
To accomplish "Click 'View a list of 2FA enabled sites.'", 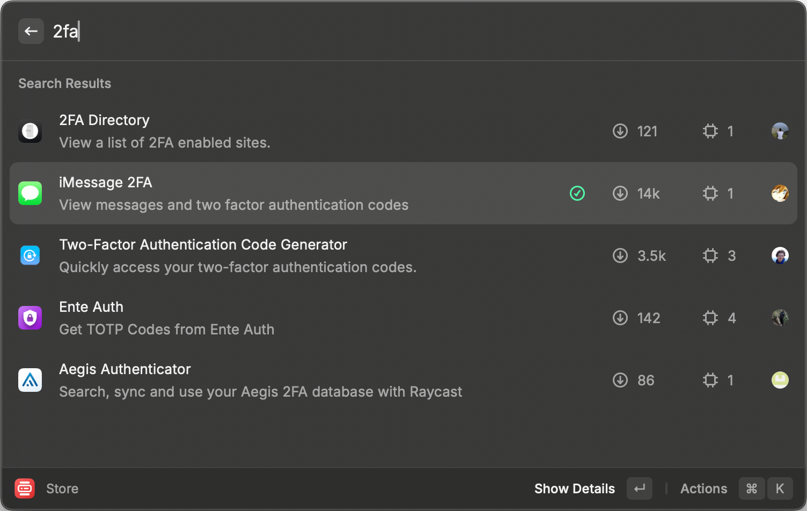I will point(165,143).
